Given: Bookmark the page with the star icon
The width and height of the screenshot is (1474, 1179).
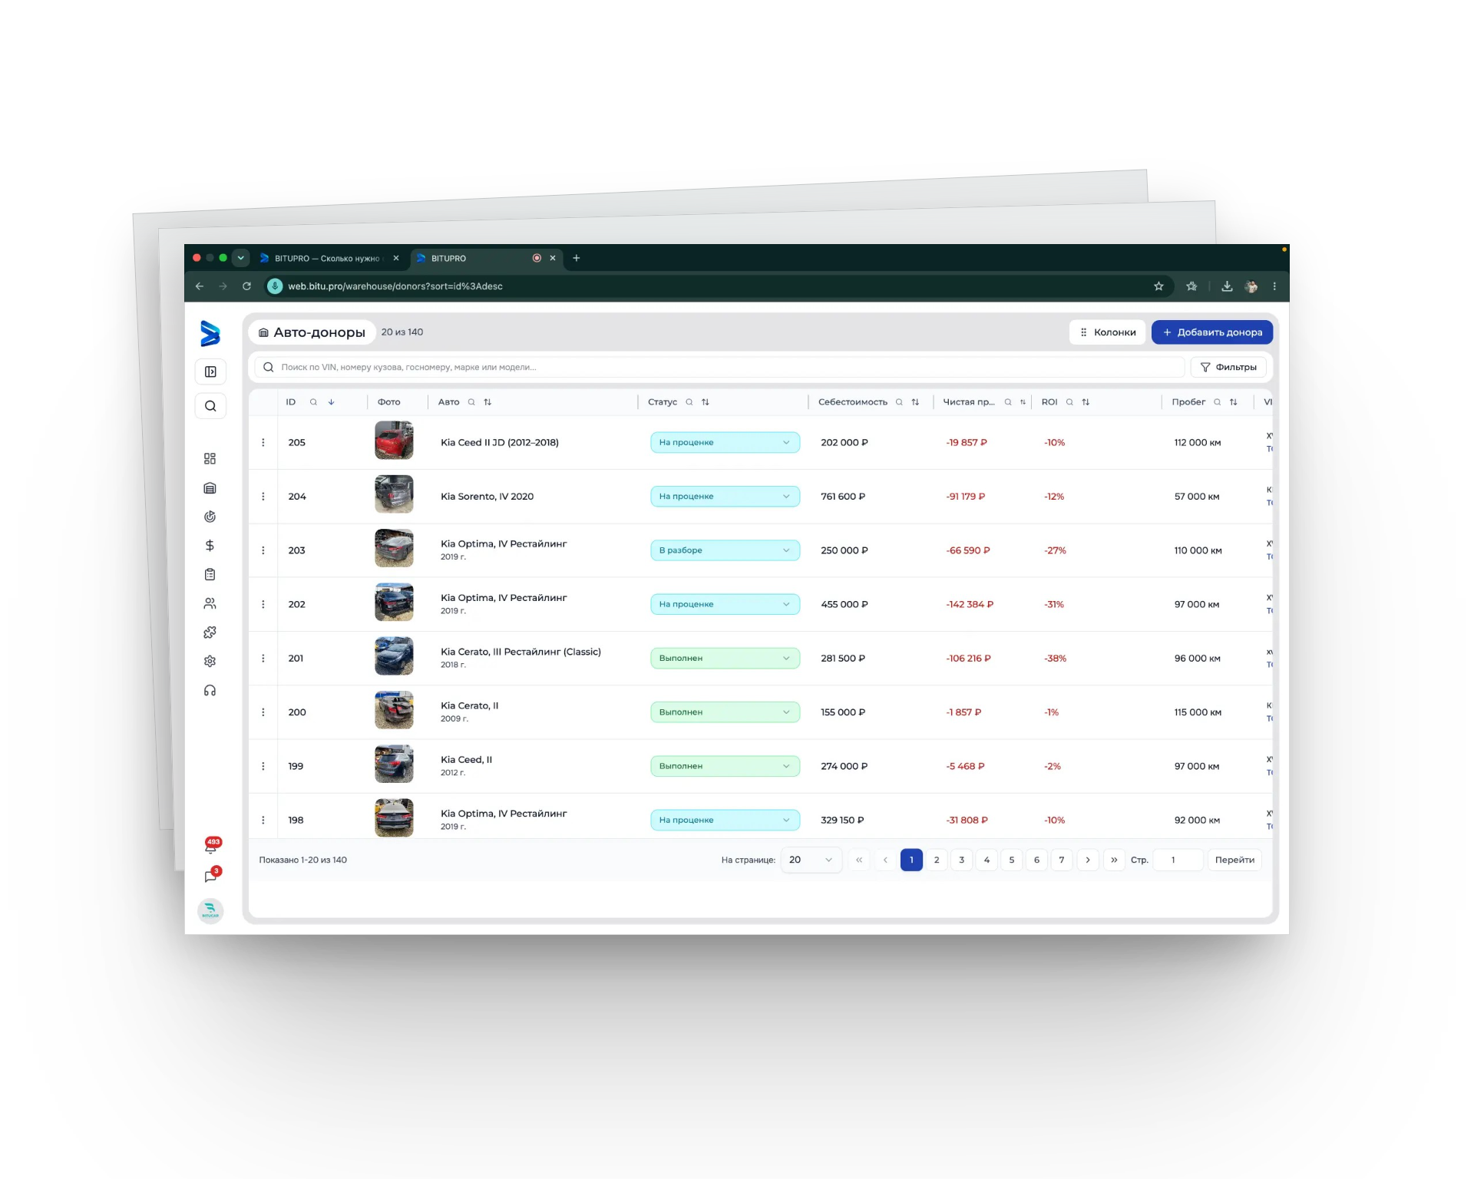Looking at the screenshot, I should tap(1158, 286).
